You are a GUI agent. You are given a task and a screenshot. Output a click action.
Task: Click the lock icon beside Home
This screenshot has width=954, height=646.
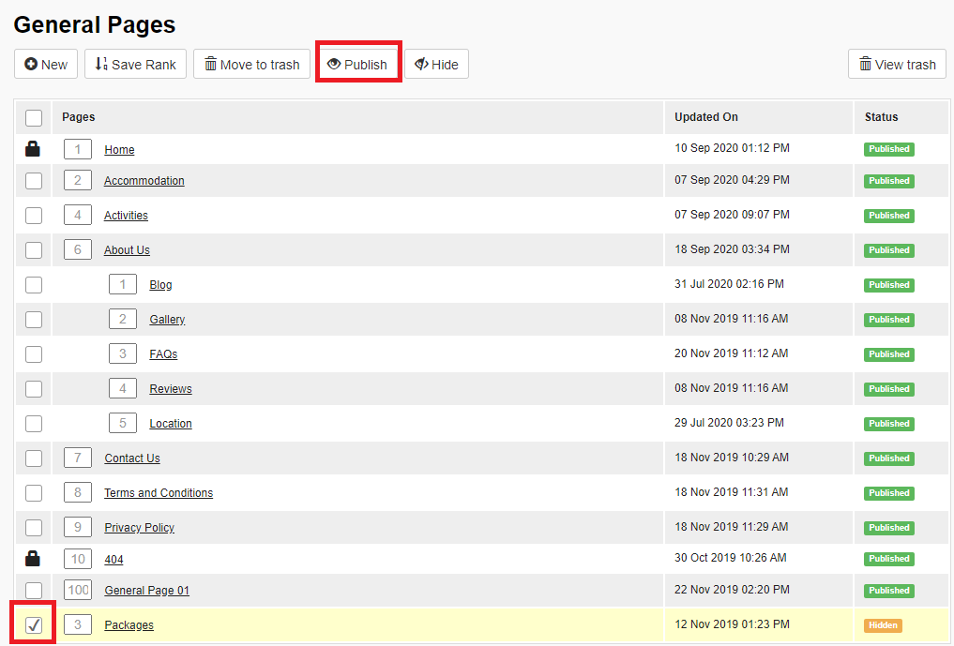tap(33, 149)
